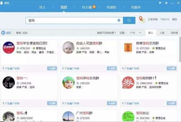Click the back arrow 返回 icon

3,33
